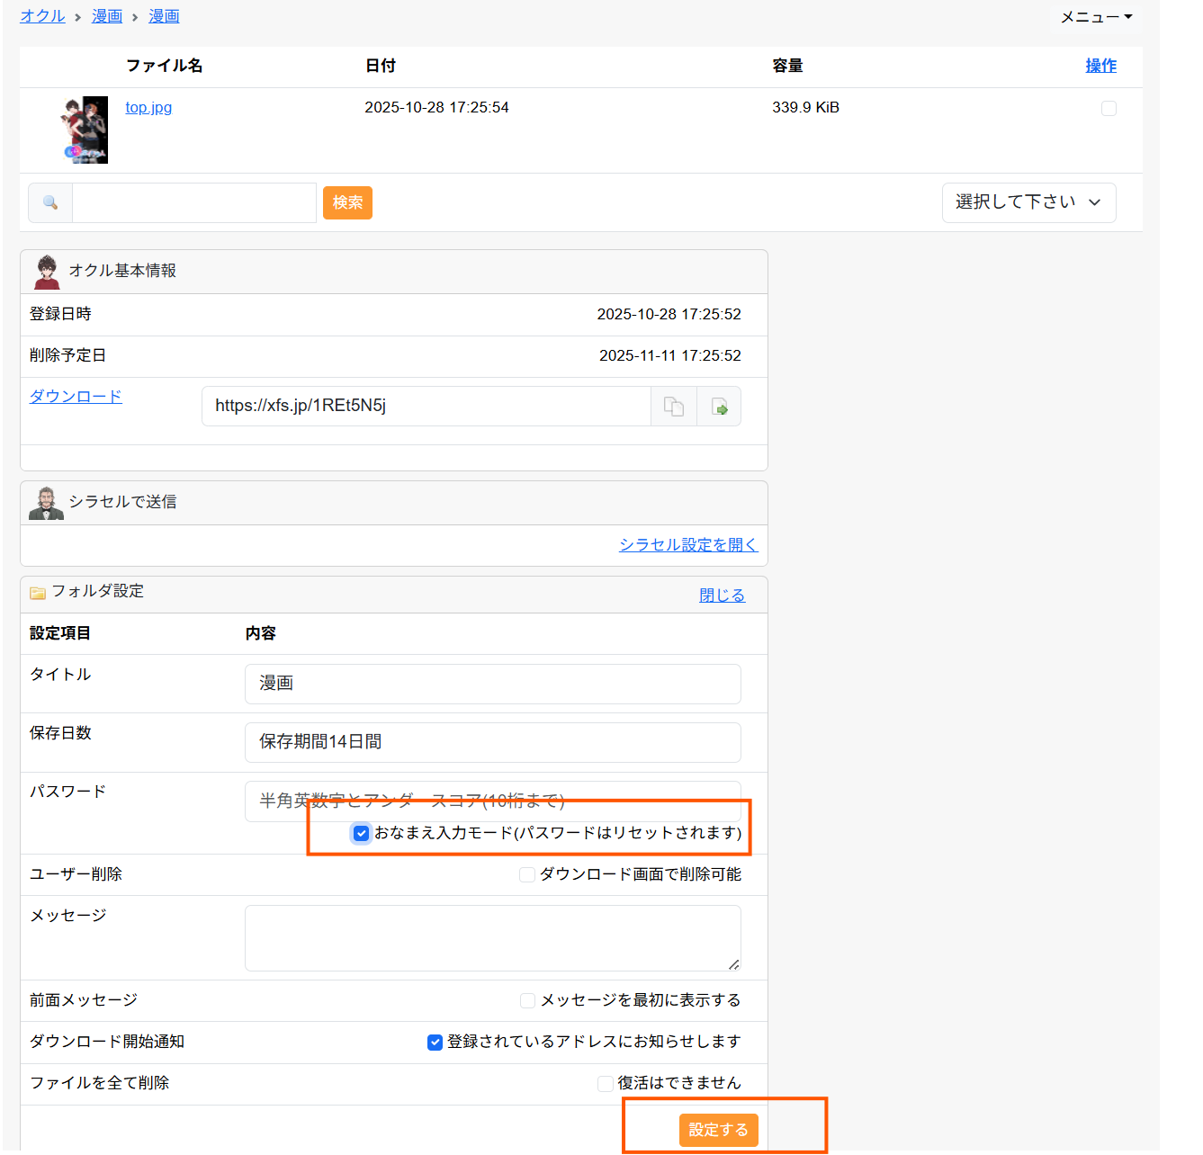Viewport: 1203px width, 1155px height.
Task: Collapse folder settings with 閉じる
Action: pyautogui.click(x=722, y=595)
